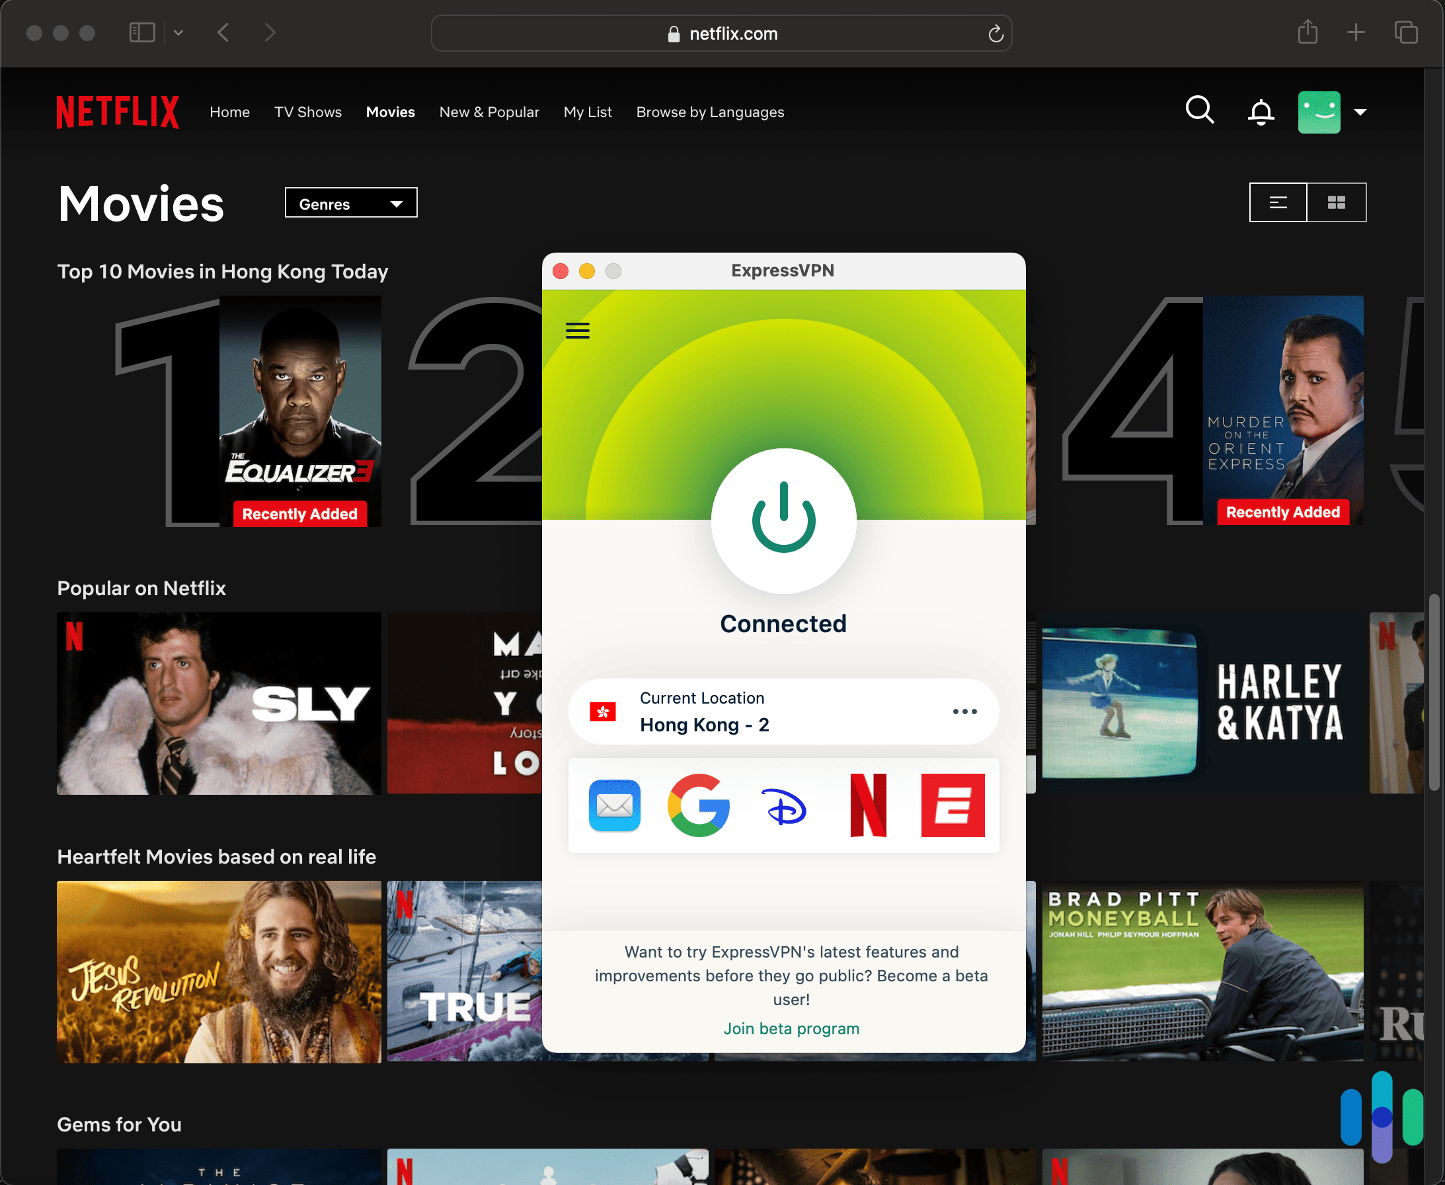This screenshot has height=1185, width=1445.
Task: Click Gems for You row title
Action: point(120,1124)
